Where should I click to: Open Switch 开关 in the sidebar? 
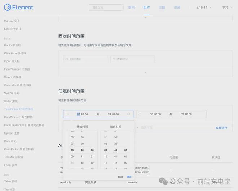[x=12, y=93]
